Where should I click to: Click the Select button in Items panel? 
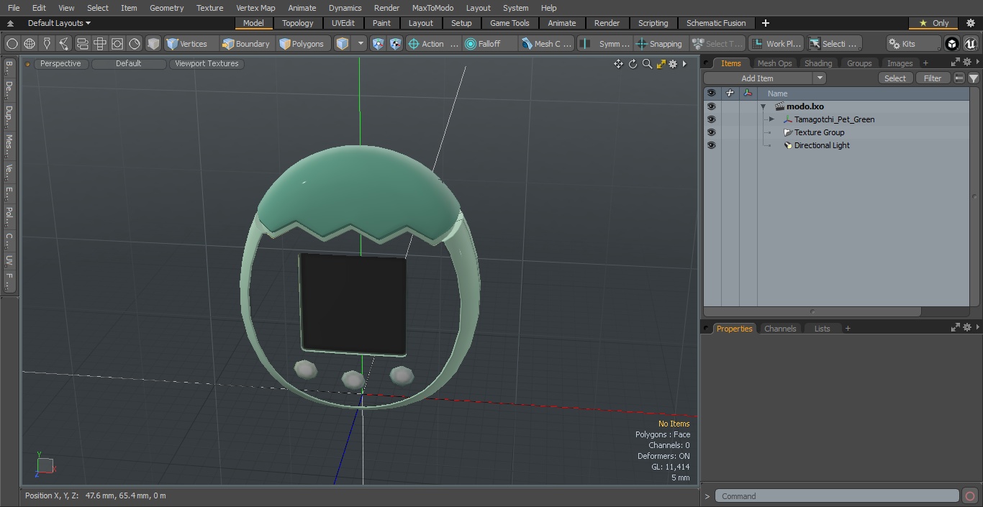895,78
